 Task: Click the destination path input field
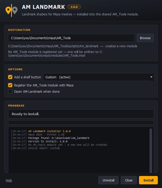[x=71, y=38]
